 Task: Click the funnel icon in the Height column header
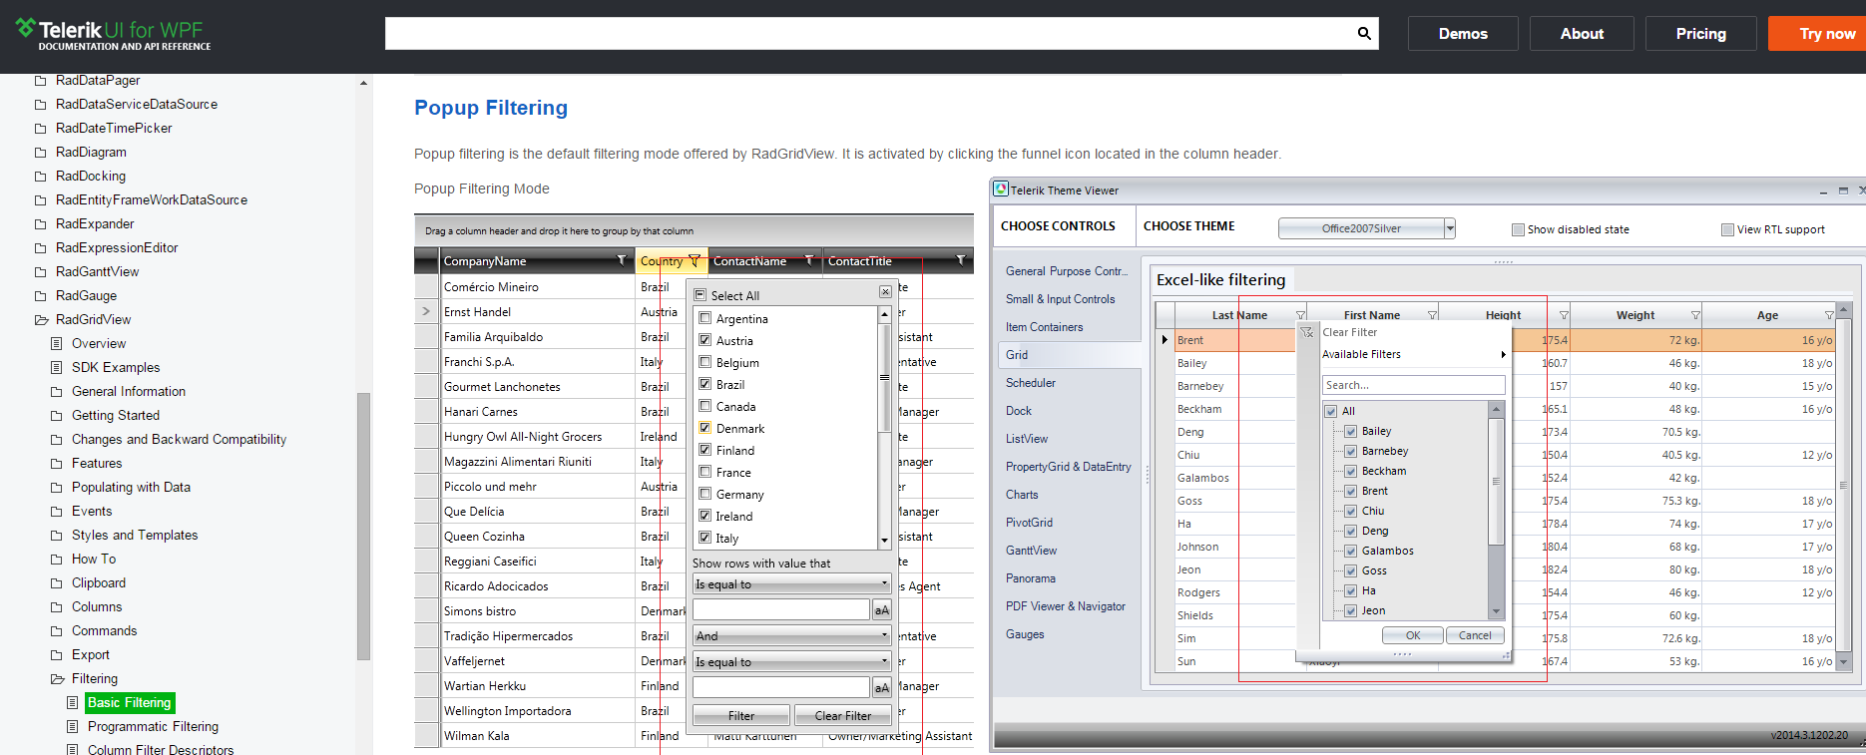tap(1564, 315)
